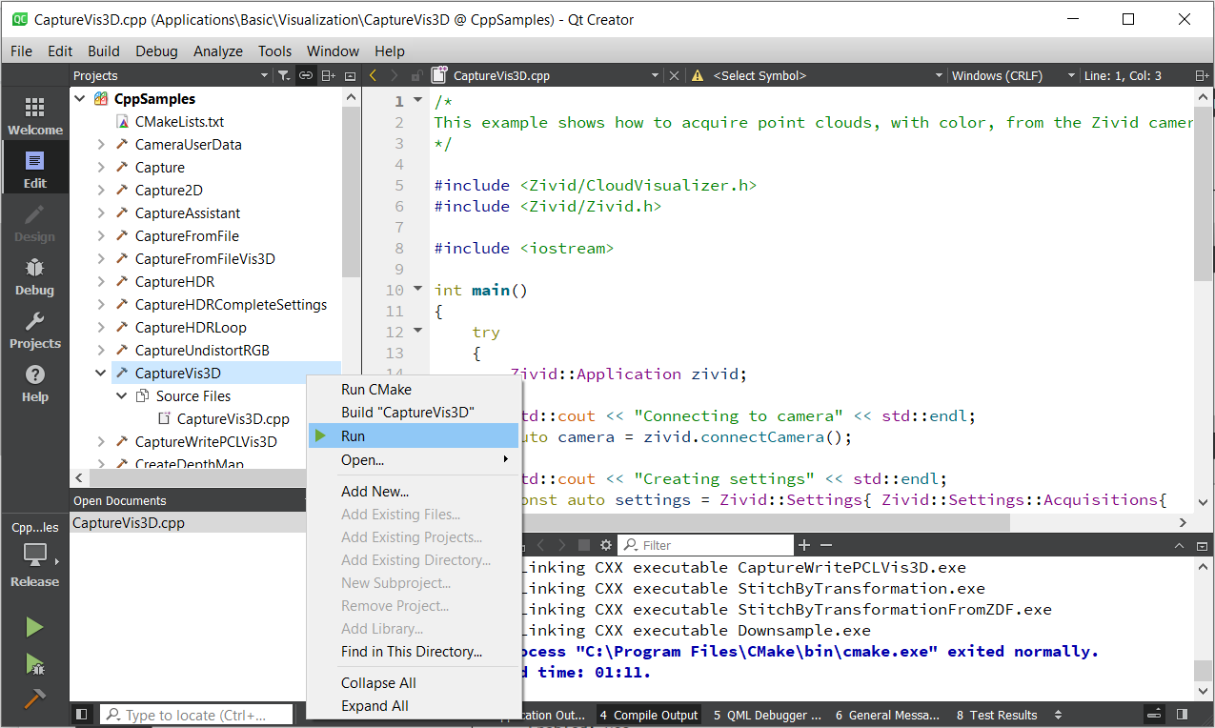Toggle link with editor synchronization

(x=306, y=75)
